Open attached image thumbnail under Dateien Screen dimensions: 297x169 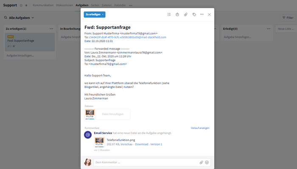pyautogui.click(x=90, y=114)
